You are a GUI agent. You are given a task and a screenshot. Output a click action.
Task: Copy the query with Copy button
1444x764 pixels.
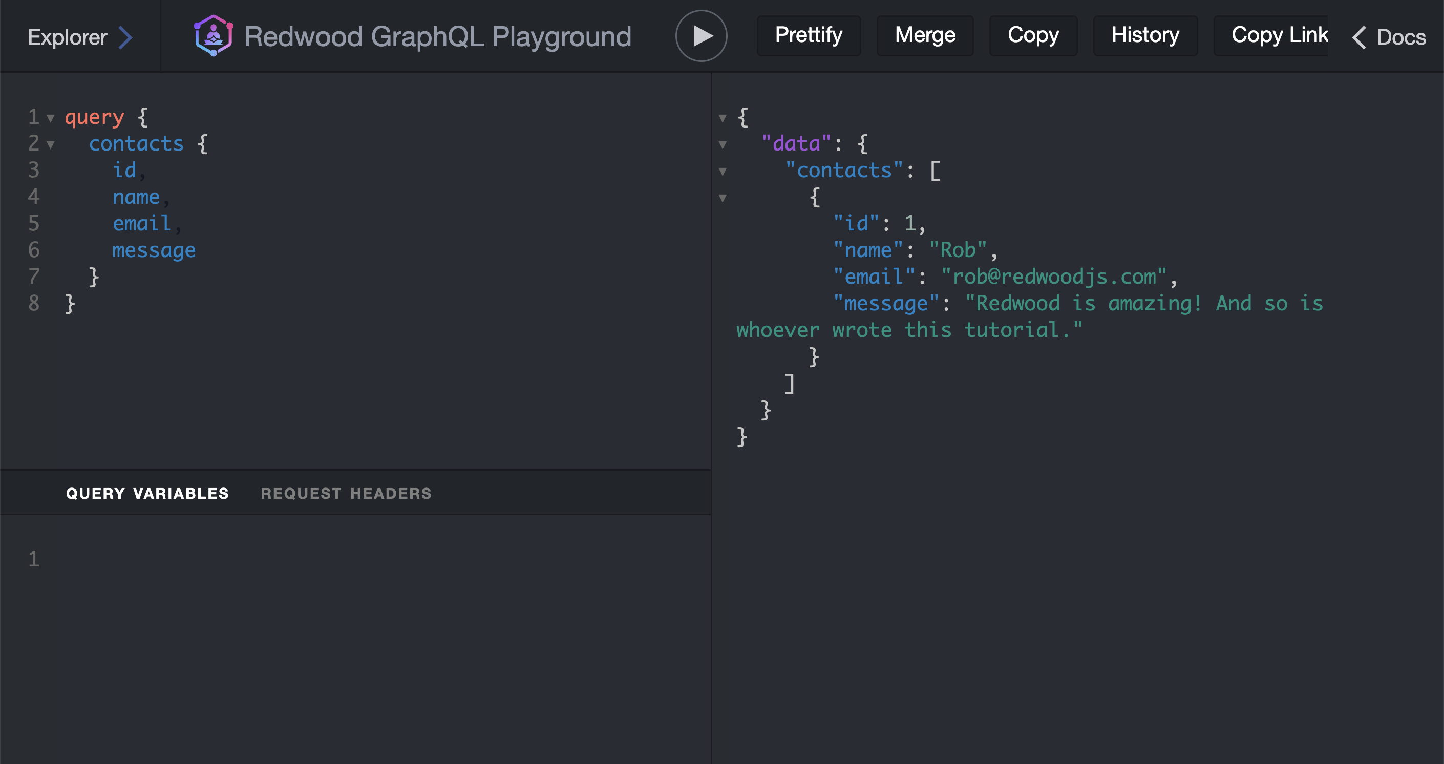[x=1032, y=35]
